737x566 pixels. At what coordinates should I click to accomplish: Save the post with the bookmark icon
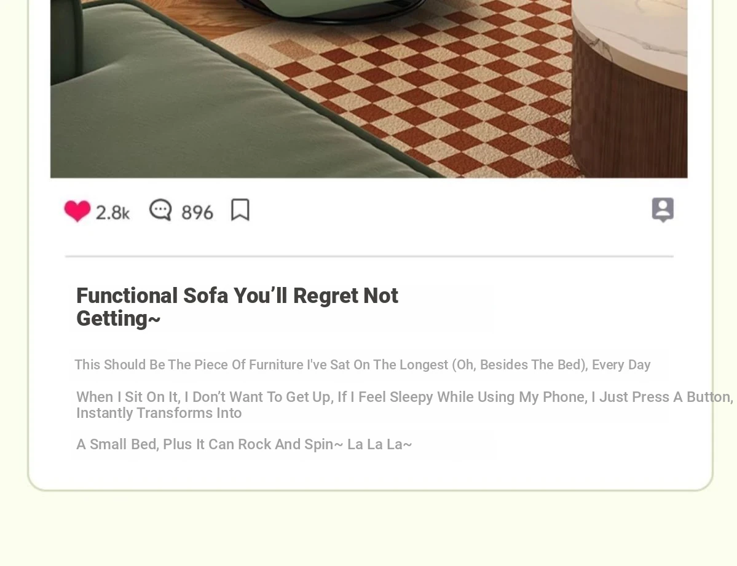click(x=240, y=210)
